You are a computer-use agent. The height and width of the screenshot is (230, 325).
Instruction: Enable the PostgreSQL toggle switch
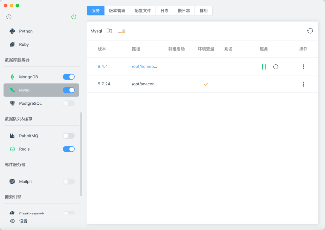point(69,103)
